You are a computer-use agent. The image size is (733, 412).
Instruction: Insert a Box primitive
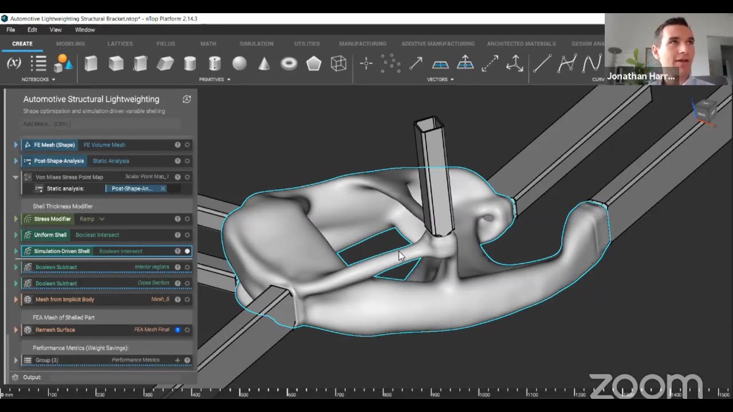(90, 63)
